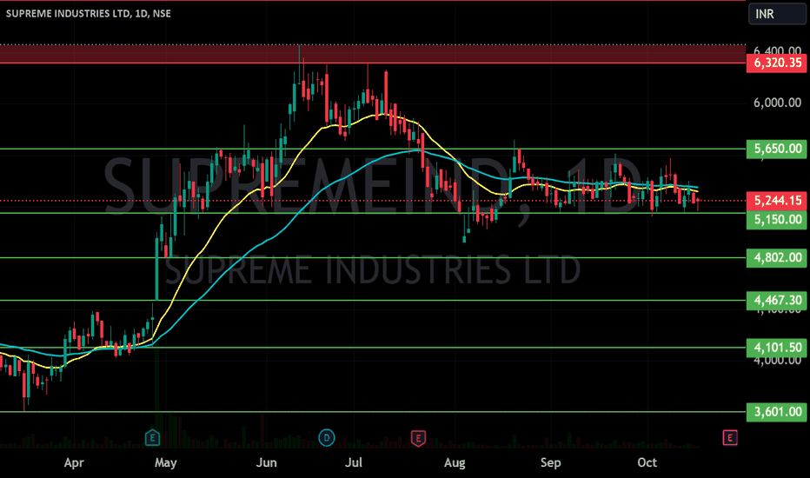The width and height of the screenshot is (810, 478).
Task: Select the 4,467.30 level label
Action: [x=776, y=300]
